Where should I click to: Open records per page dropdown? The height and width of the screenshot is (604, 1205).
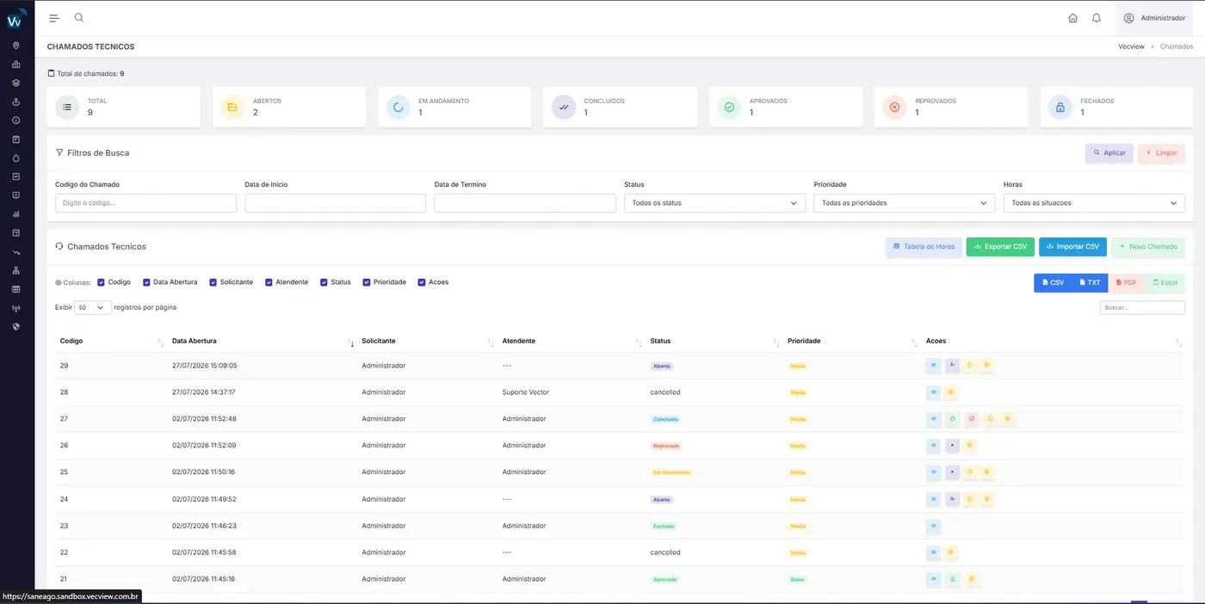(93, 307)
